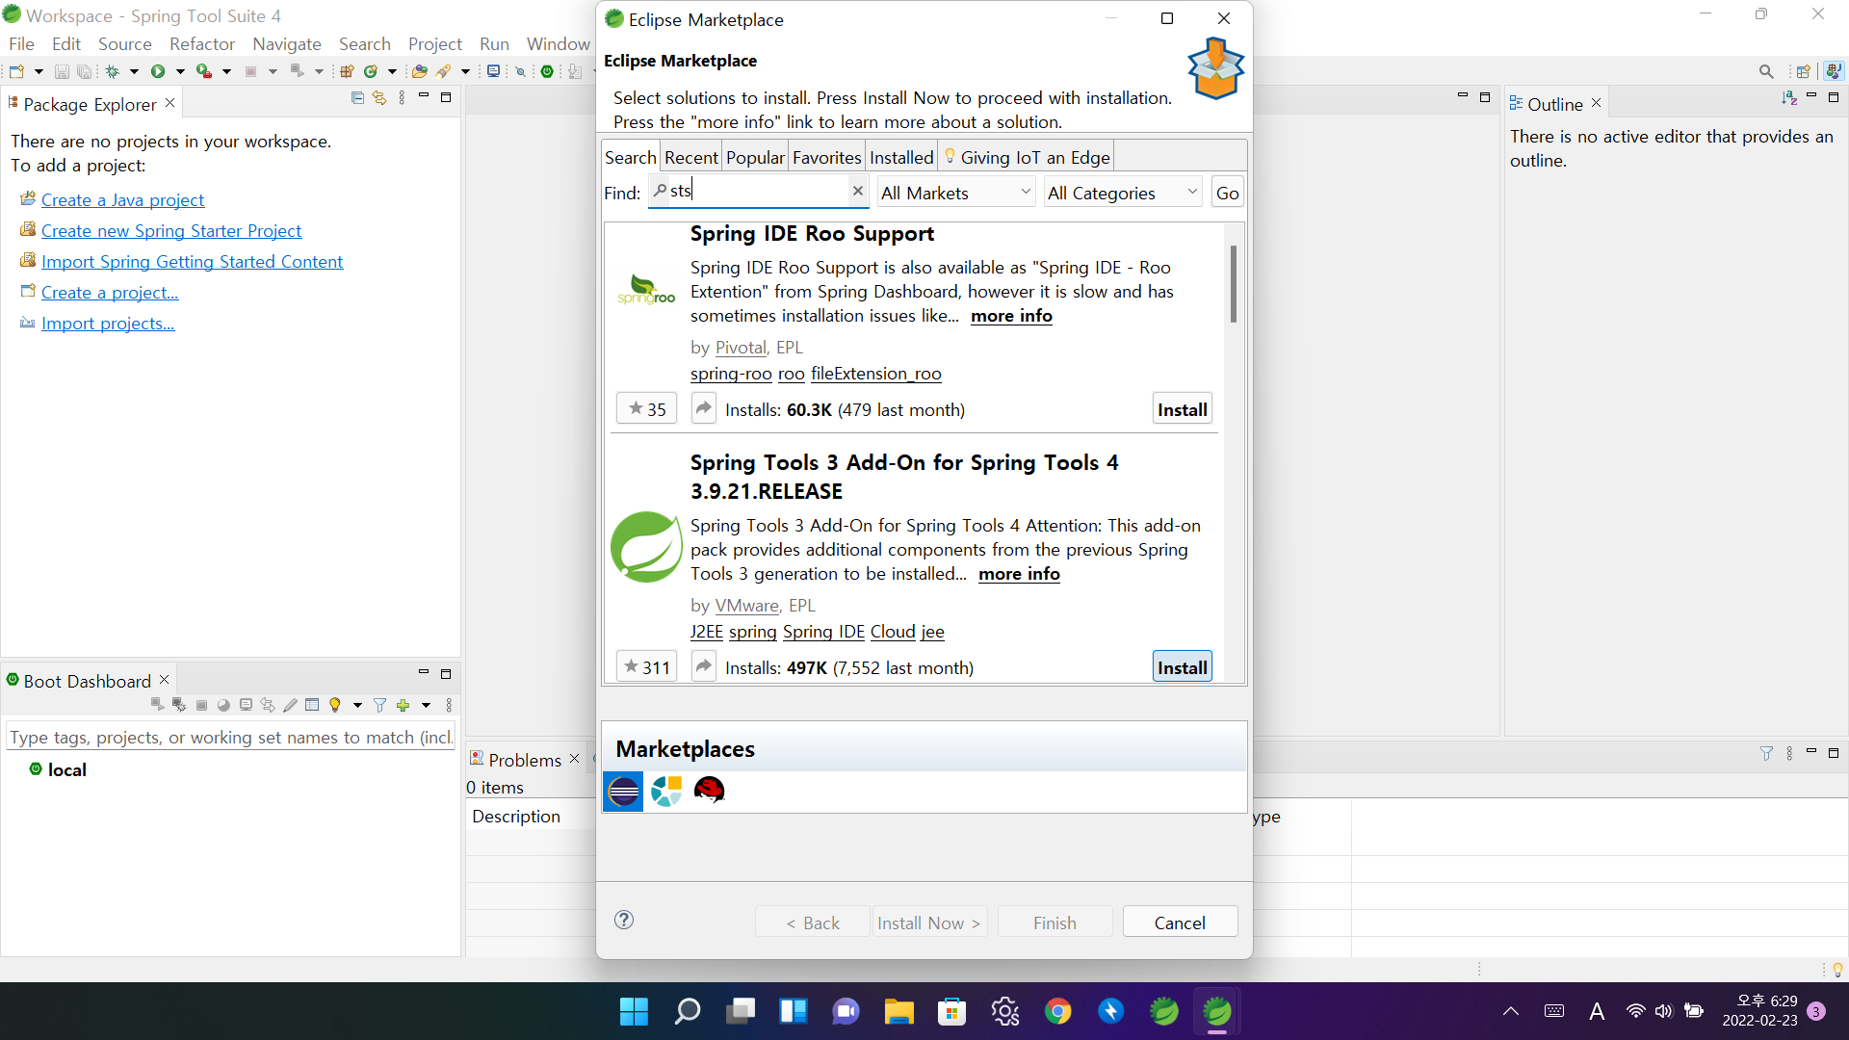
Task: Click the Boot Dashboard toolbar icon
Action: [x=547, y=71]
